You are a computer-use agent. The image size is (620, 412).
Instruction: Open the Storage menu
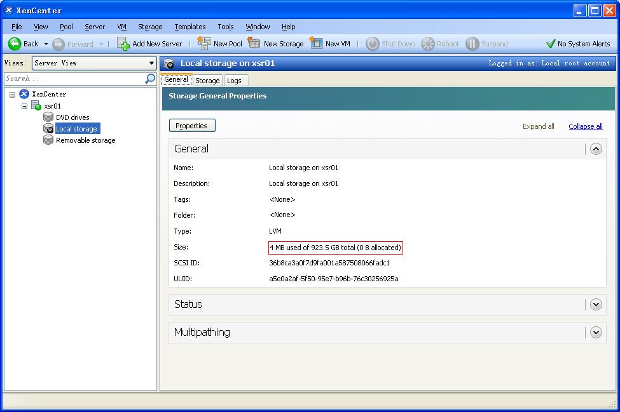coord(150,27)
